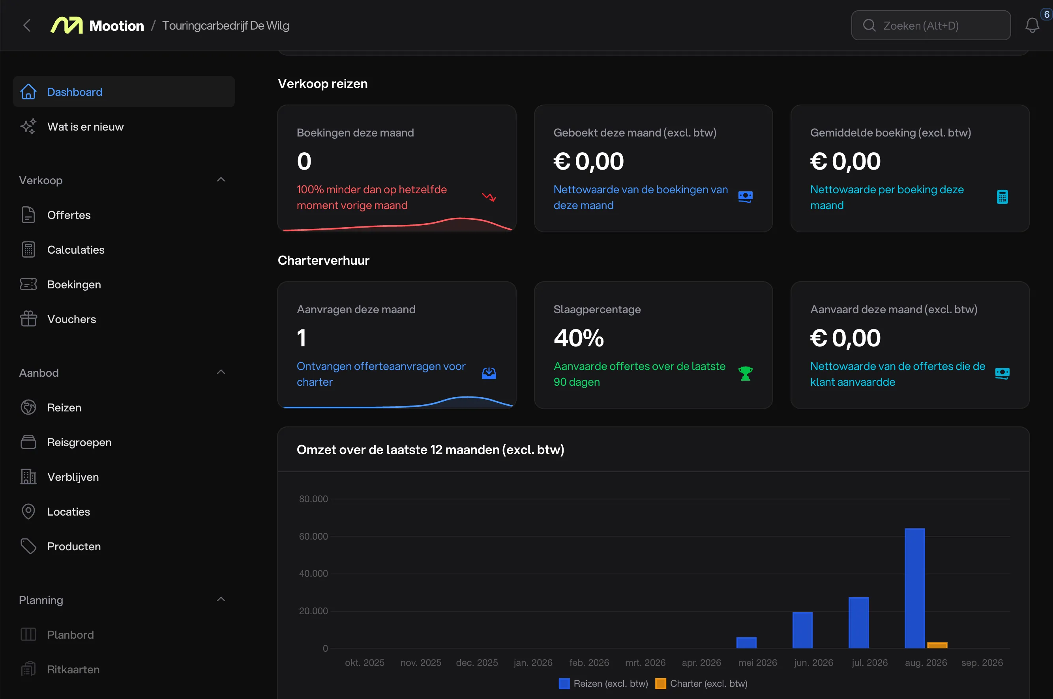
Task: Collapse the Planning sidebar section
Action: pyautogui.click(x=221, y=600)
